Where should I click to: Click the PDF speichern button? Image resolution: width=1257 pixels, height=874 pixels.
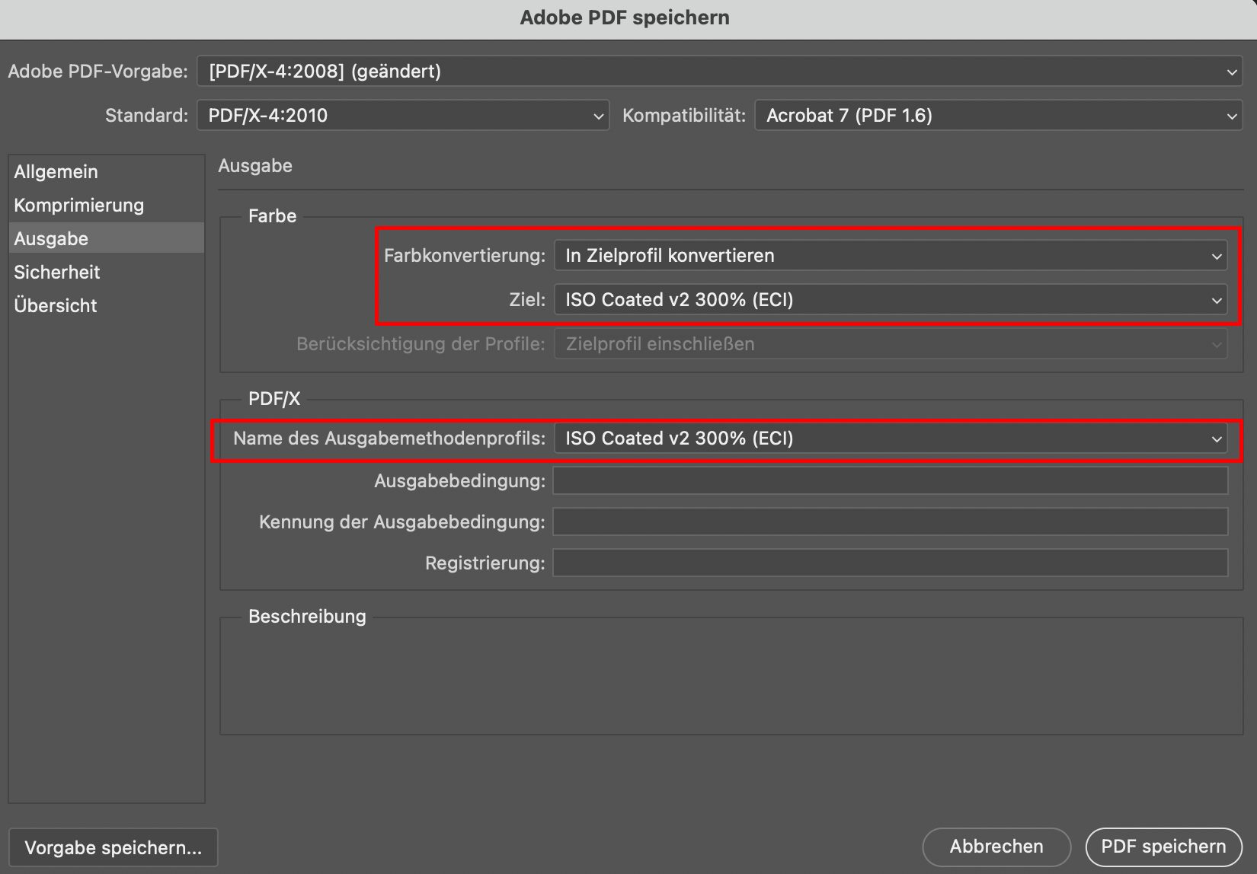(x=1163, y=847)
